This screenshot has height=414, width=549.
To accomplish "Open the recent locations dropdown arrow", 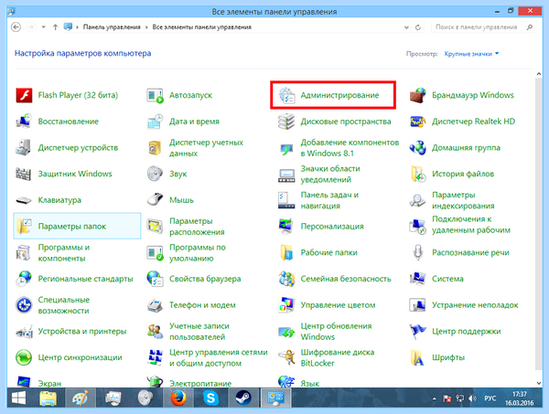I will tap(43, 27).
